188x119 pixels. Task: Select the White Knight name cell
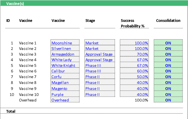click(65, 65)
